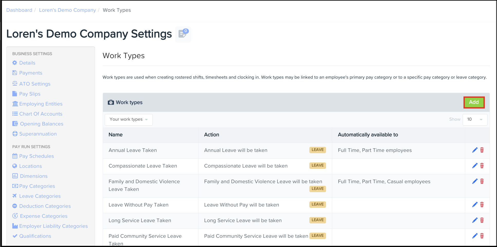
Task: Select Chart Of Accounts in sidebar
Action: (41, 114)
